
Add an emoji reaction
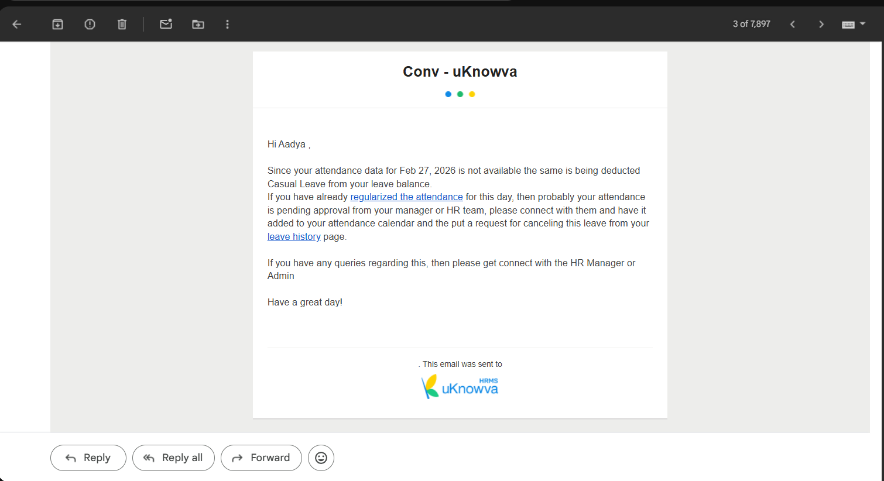click(x=321, y=458)
